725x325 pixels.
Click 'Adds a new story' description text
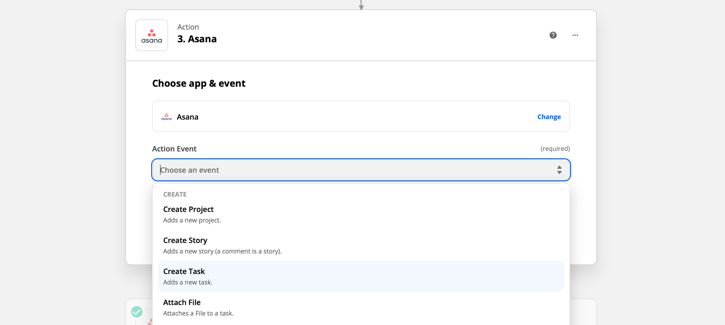pos(222,251)
